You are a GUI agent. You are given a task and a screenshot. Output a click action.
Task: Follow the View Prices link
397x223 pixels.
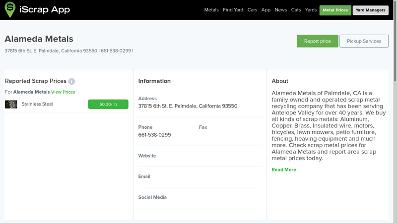tap(63, 92)
